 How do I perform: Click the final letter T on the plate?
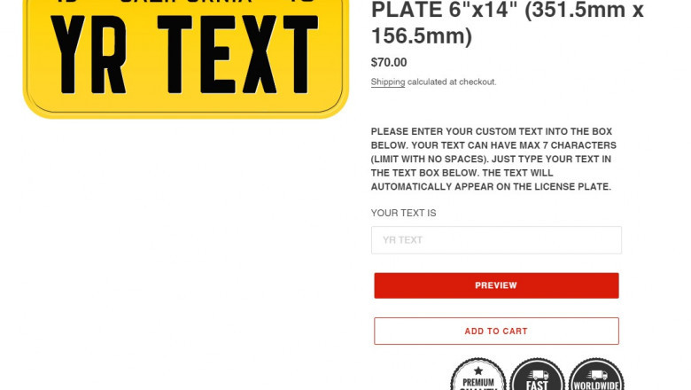click(x=300, y=54)
